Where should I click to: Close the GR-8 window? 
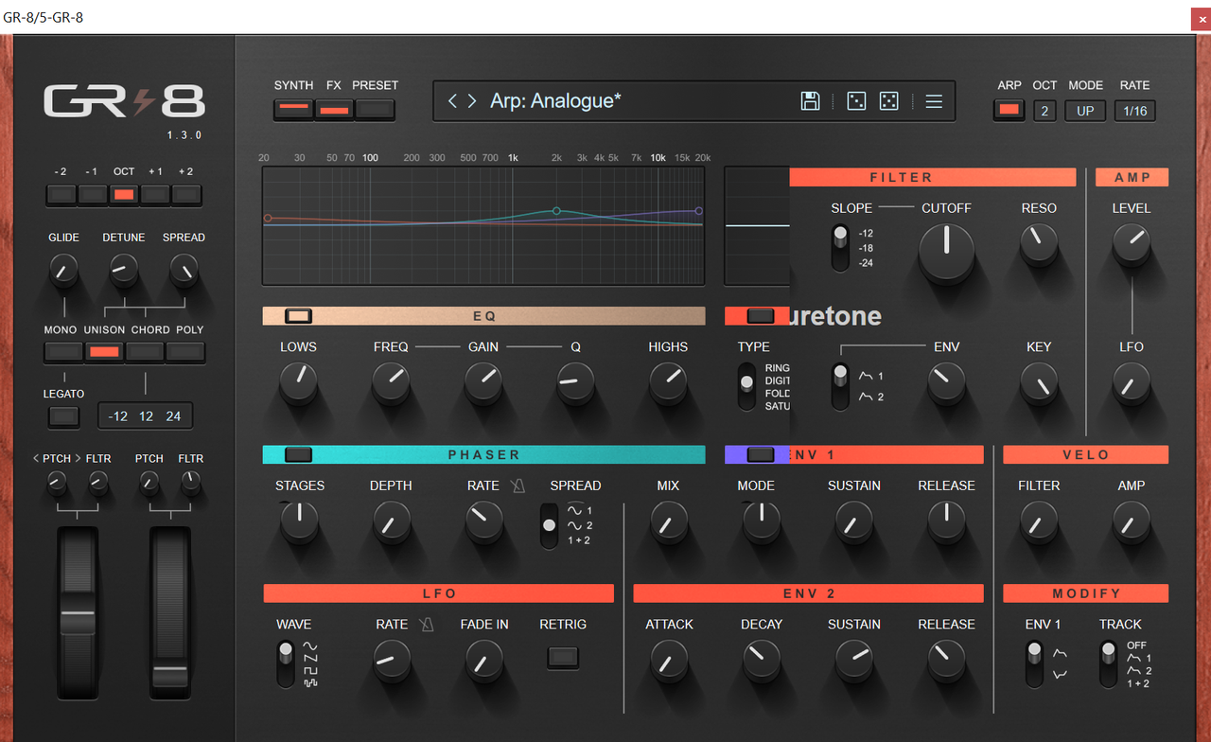[x=1200, y=17]
